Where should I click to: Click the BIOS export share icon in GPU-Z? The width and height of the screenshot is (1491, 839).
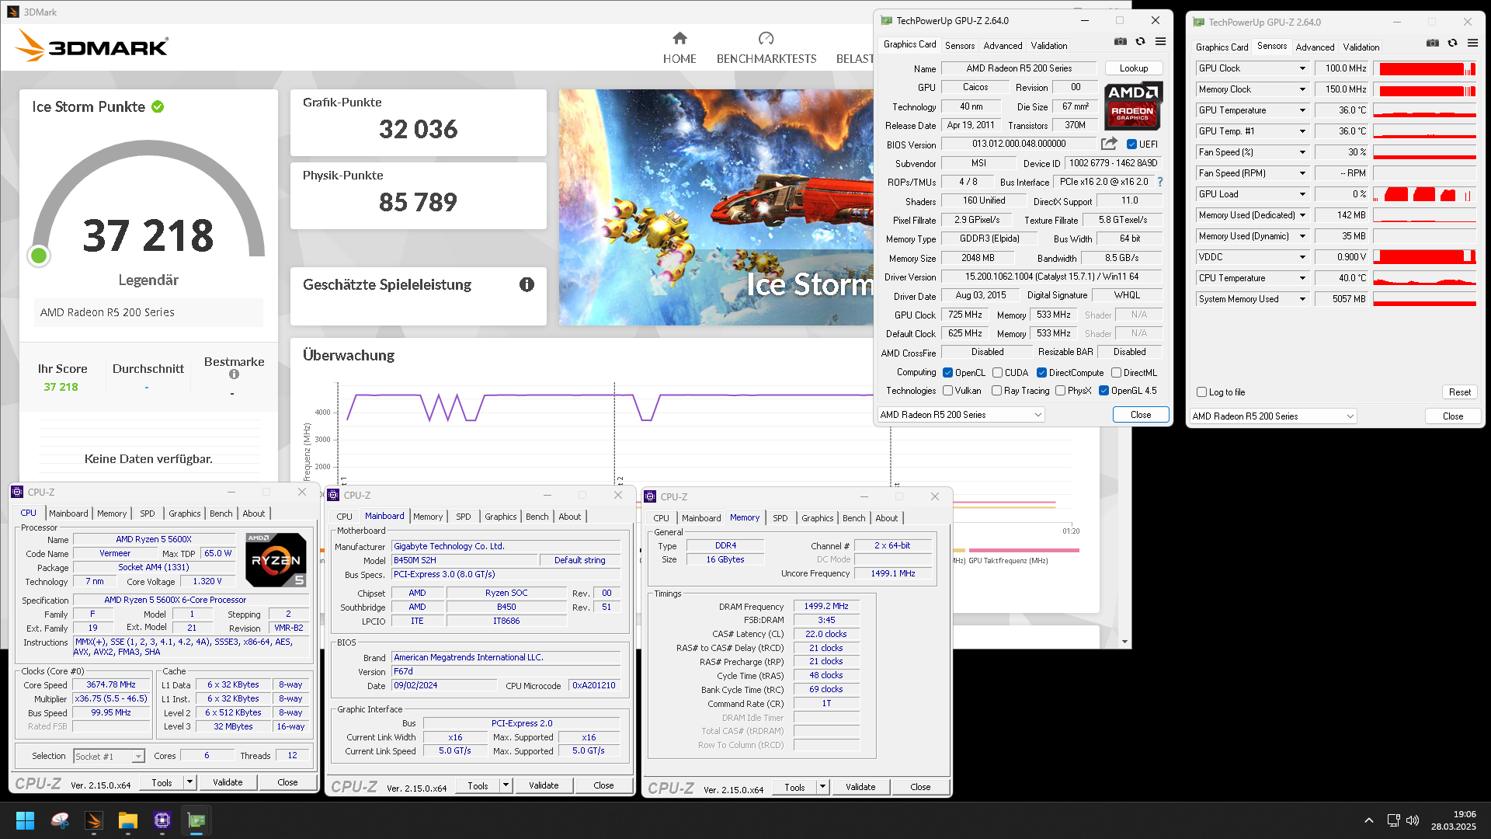1109,144
